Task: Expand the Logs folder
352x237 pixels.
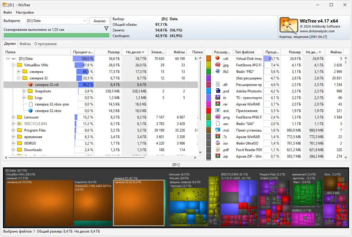Action: coord(24,98)
